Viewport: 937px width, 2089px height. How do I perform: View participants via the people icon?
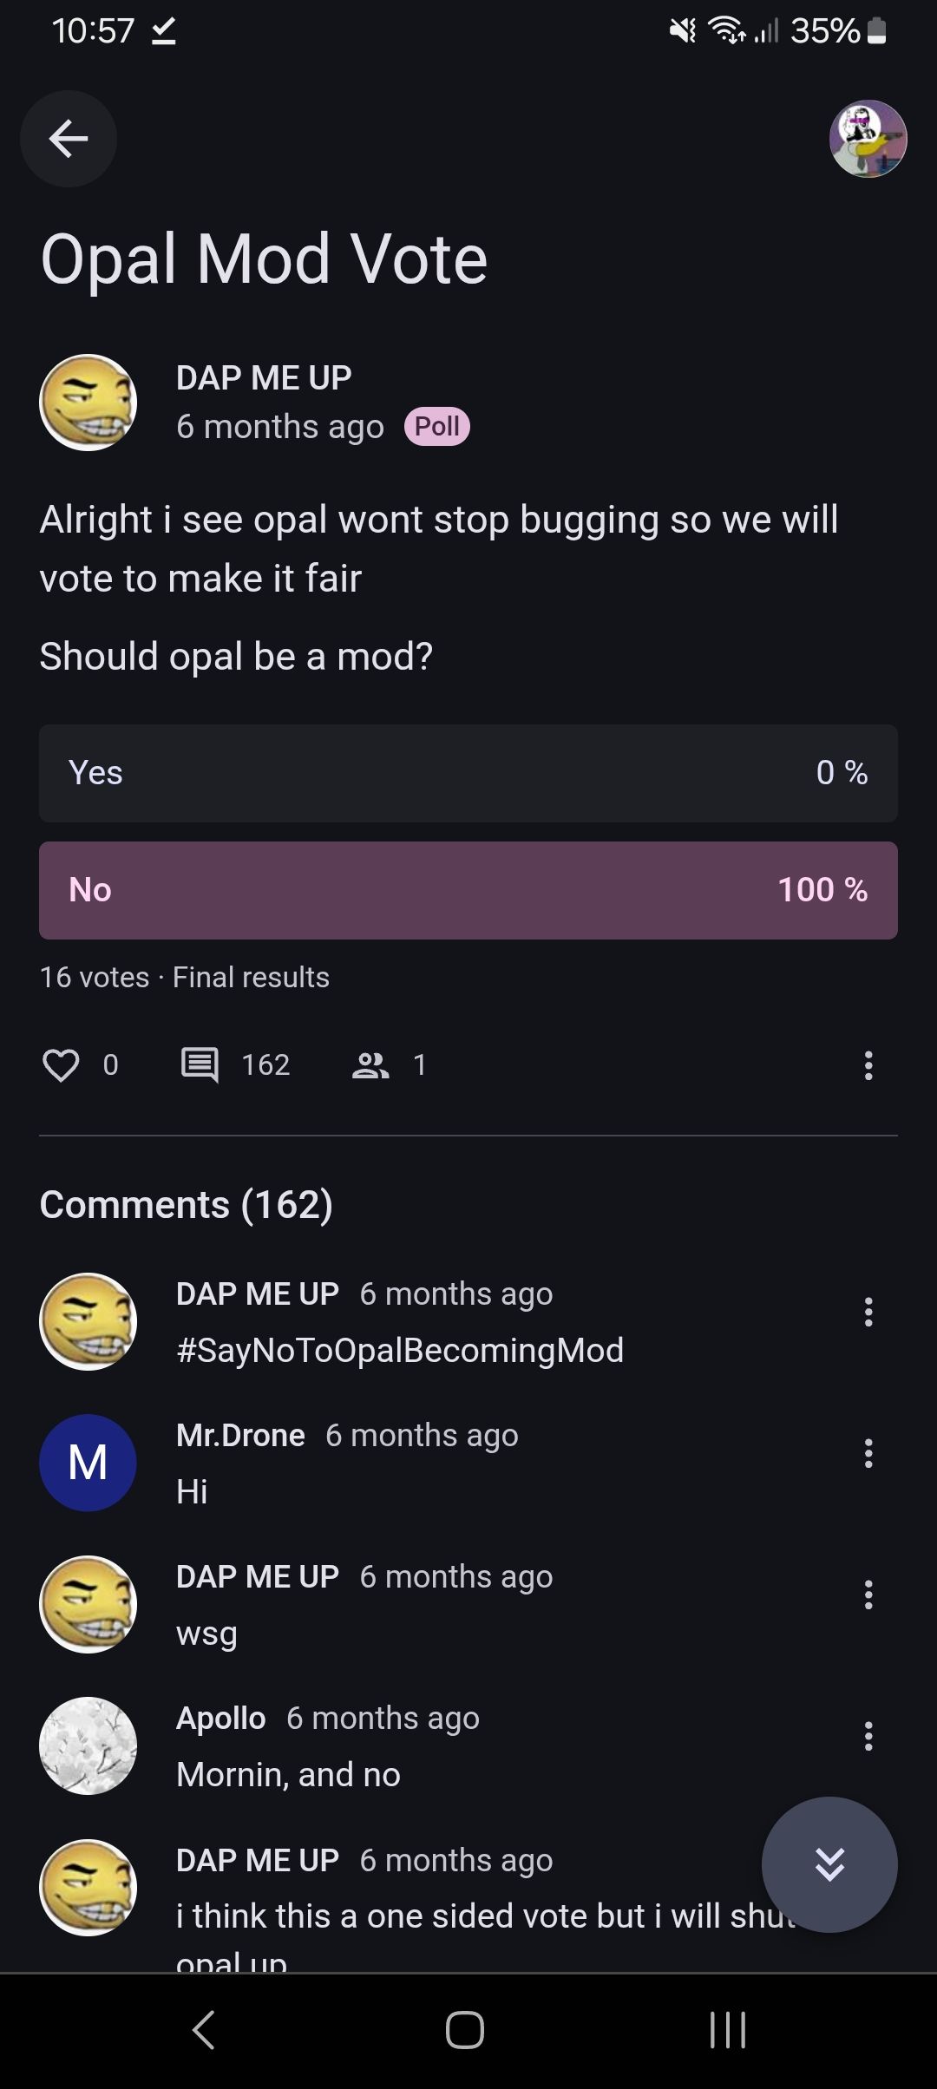coord(370,1064)
